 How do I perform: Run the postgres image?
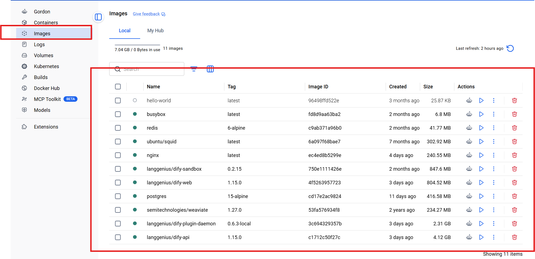click(x=481, y=196)
